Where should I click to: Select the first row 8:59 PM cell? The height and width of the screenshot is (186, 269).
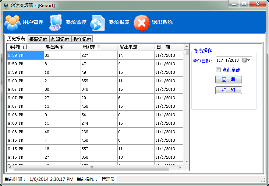click(25, 55)
